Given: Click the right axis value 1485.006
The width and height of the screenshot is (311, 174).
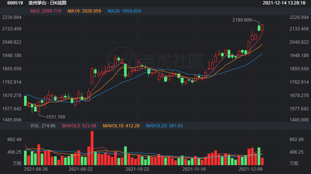Looking at the screenshot, I should tap(299, 120).
